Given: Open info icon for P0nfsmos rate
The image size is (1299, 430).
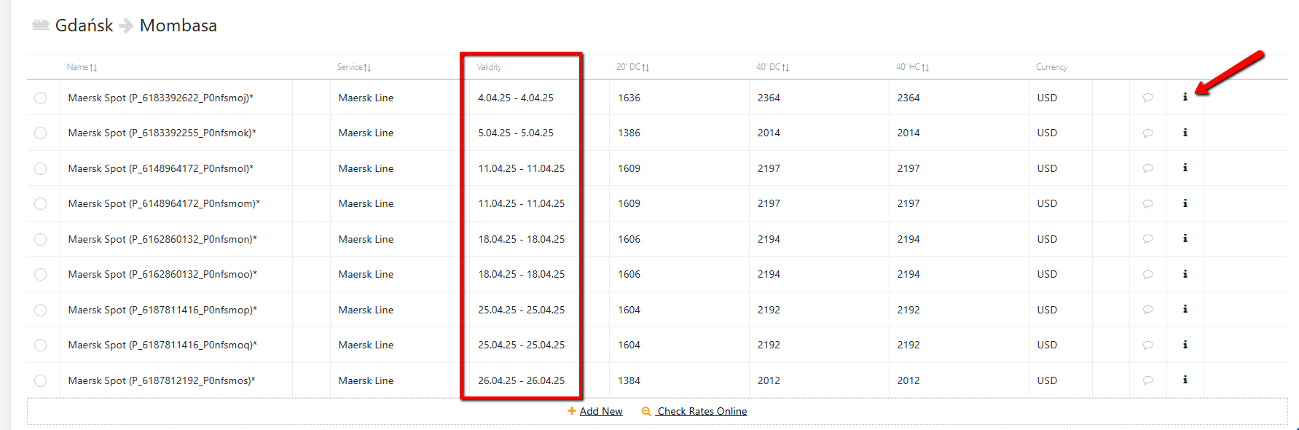Looking at the screenshot, I should click(1185, 380).
